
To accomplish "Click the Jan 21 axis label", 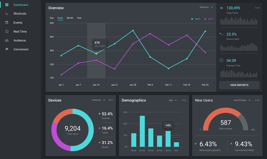I will pyautogui.click(x=115, y=85).
